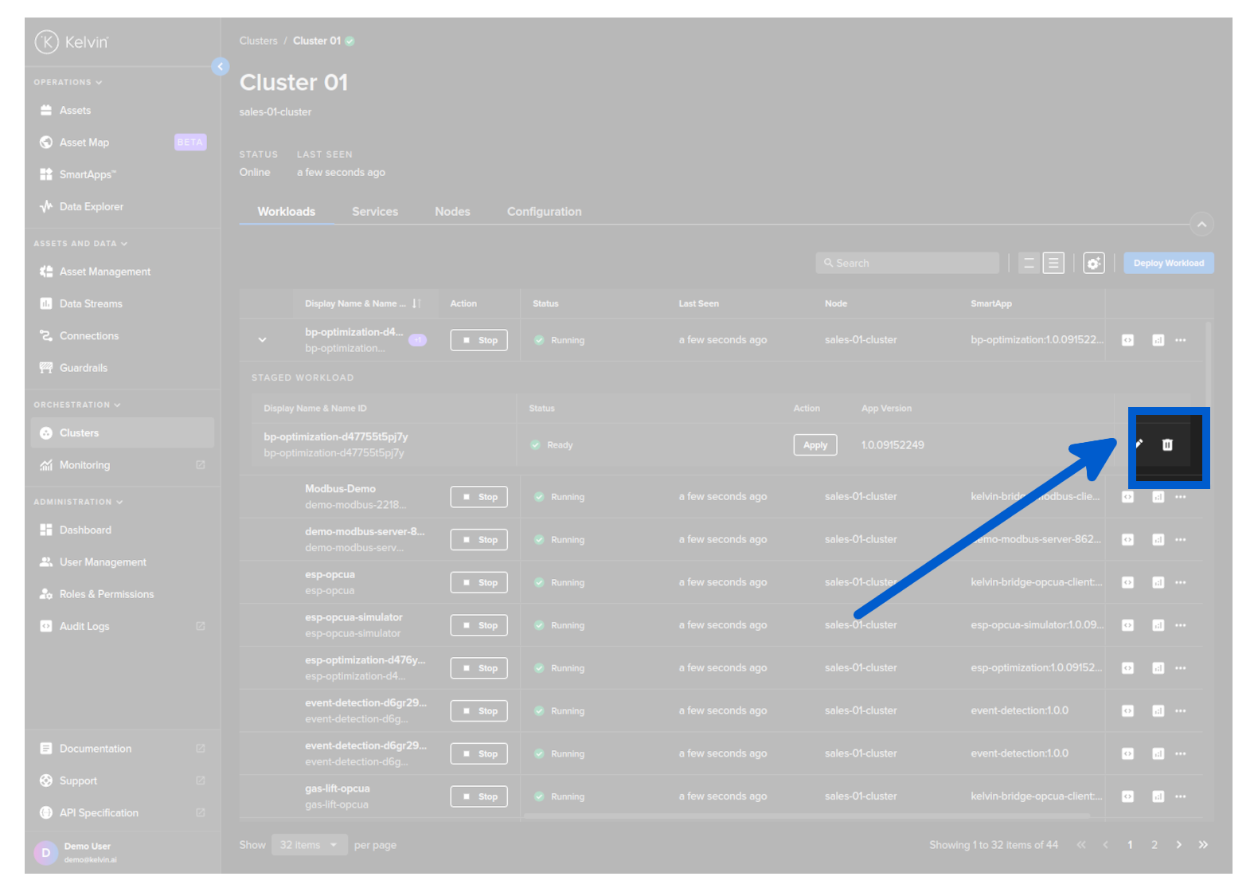This screenshot has width=1258, height=892.
Task: Collapse the sidebar with the arrow button
Action: [221, 67]
